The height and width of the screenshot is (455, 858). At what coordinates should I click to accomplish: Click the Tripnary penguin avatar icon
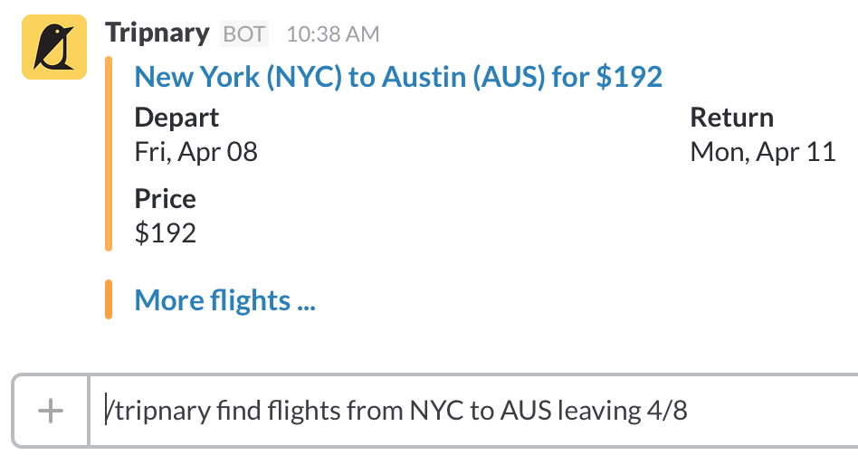tap(53, 47)
